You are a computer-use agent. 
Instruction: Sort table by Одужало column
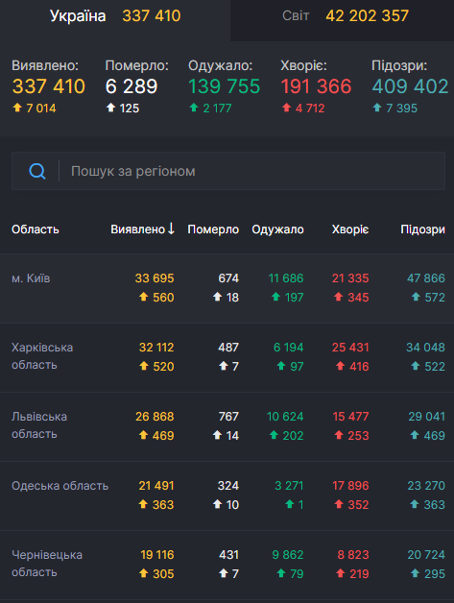tap(277, 229)
